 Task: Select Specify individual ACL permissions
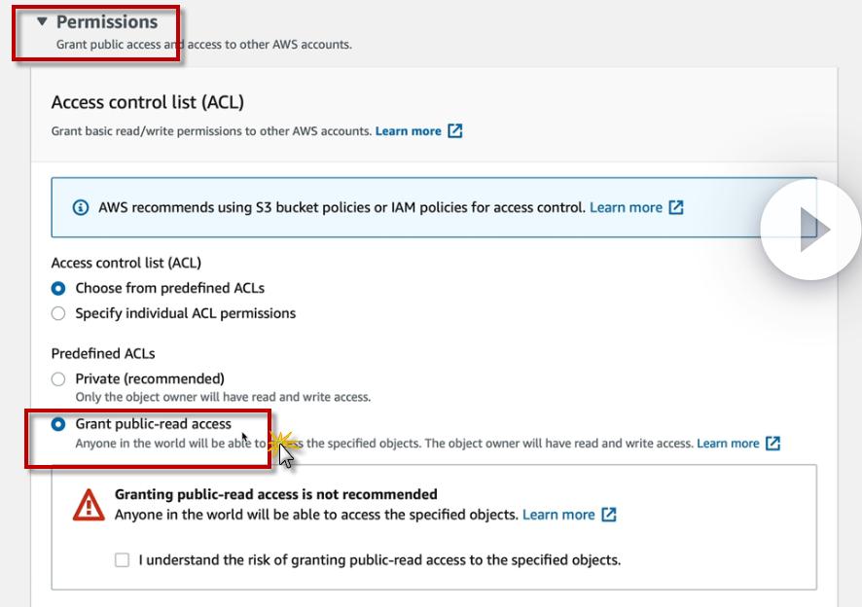[58, 313]
